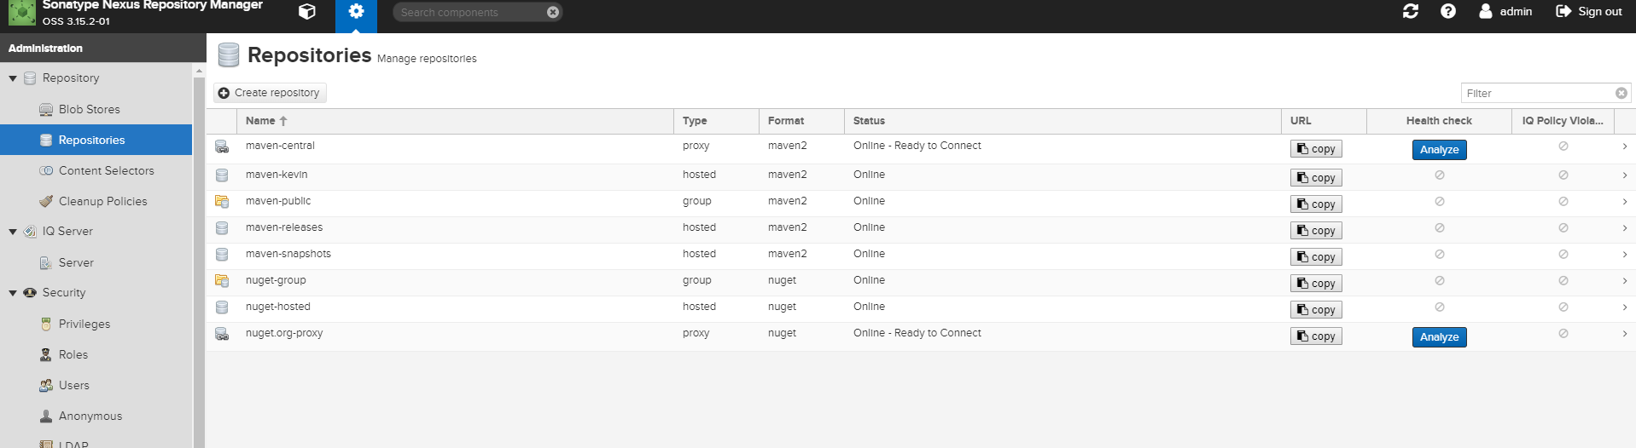The image size is (1636, 448).
Task: Click the maven-kevin hosted icon
Action: [x=222, y=175]
